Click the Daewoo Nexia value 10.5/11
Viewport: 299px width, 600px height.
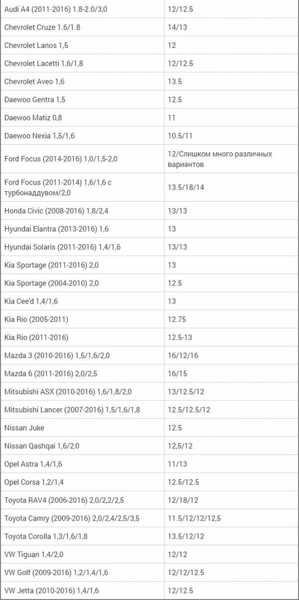coord(180,136)
